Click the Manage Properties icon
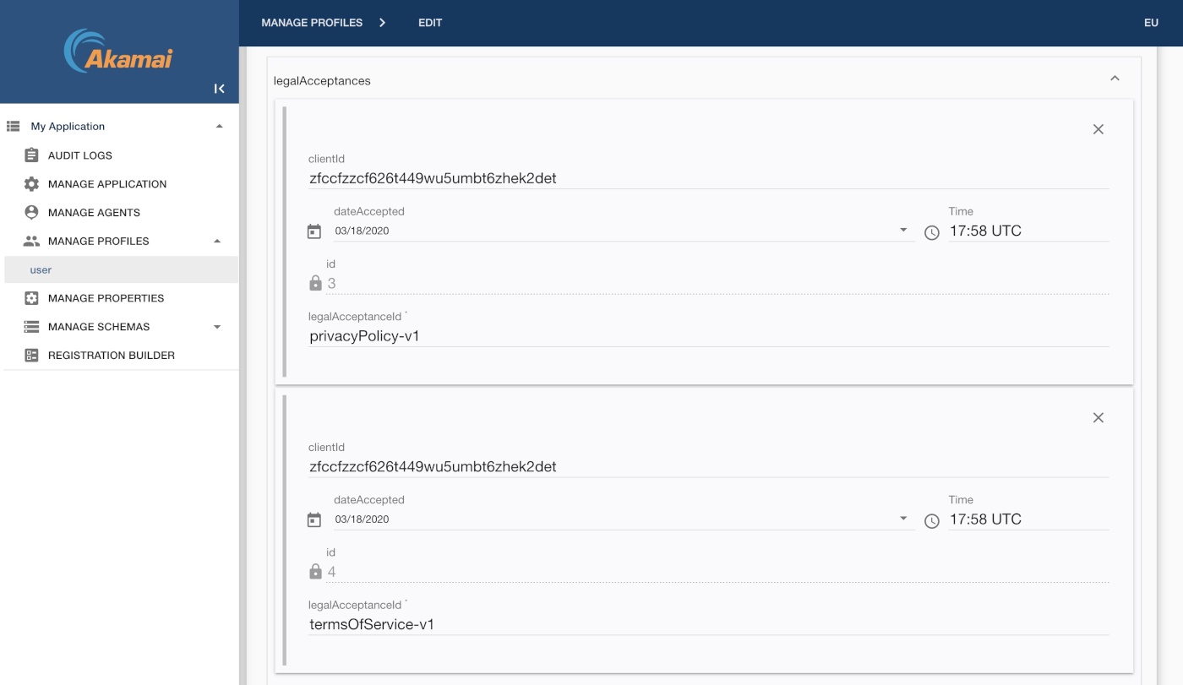 click(31, 298)
